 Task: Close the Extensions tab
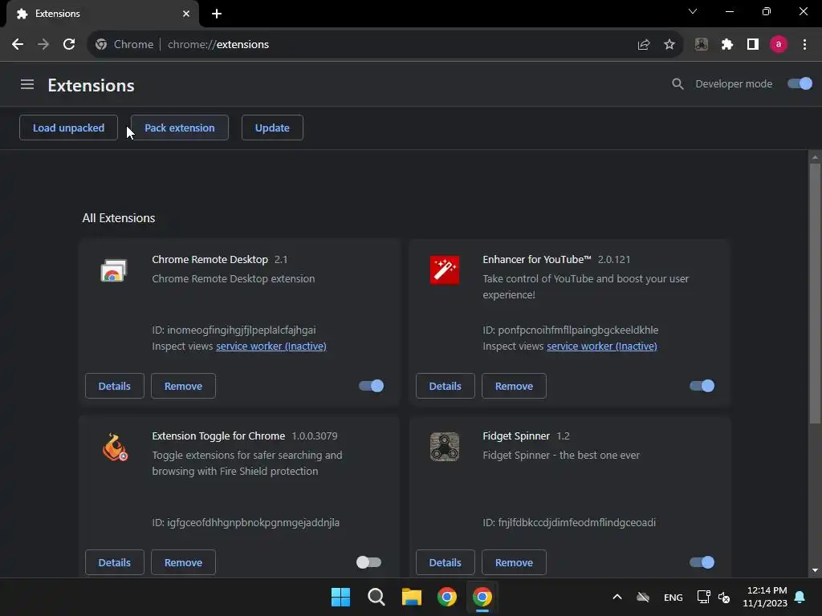click(x=186, y=14)
